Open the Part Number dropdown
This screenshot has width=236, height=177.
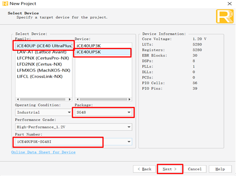point(74,142)
